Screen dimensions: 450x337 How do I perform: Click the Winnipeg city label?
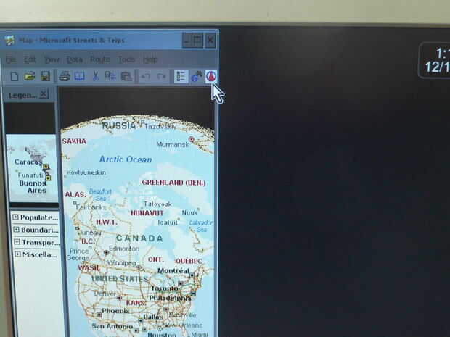(x=121, y=262)
